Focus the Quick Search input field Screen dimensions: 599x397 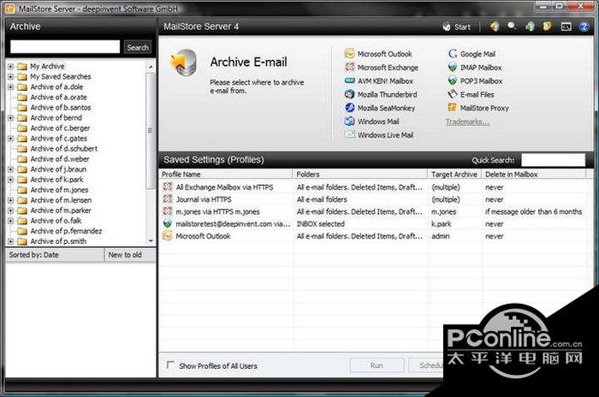click(553, 160)
